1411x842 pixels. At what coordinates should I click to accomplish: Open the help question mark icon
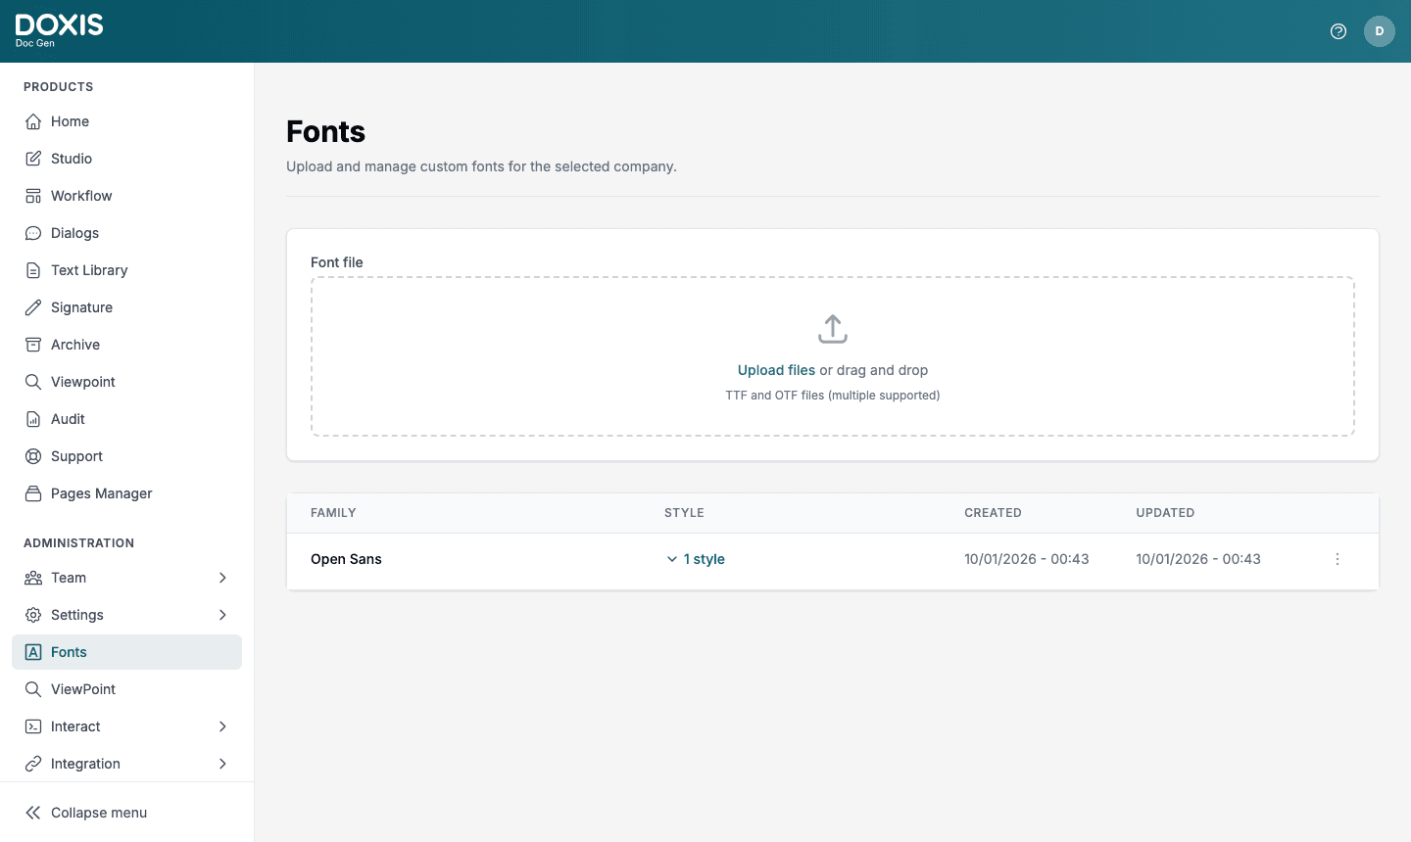1338,31
